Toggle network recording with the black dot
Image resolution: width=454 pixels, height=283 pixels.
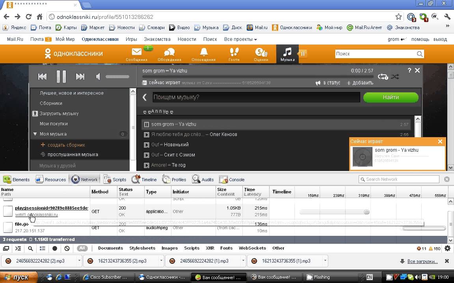tap(55, 248)
